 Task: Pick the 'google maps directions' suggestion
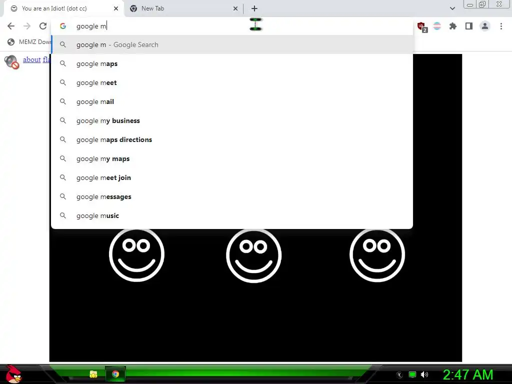[x=232, y=139]
